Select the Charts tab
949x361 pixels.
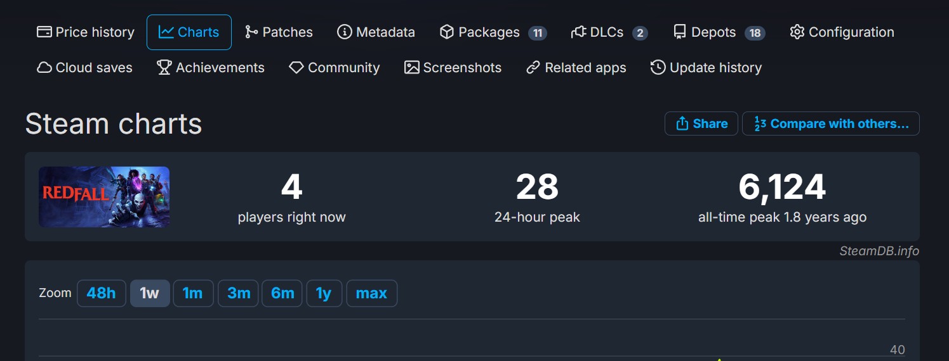[x=189, y=32]
